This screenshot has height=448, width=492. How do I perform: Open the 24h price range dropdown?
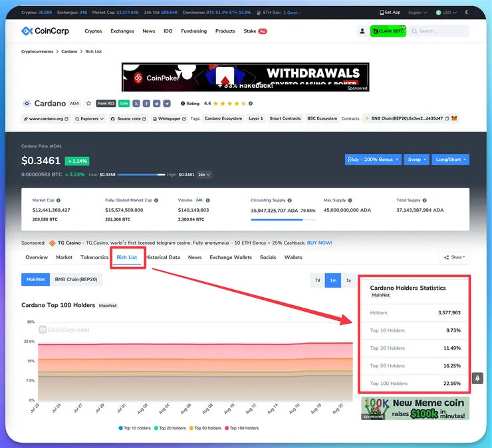204,174
